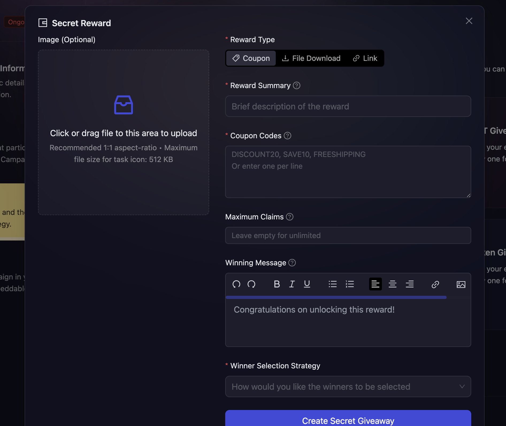Open the Maximum Claims help tooltip

tap(290, 217)
